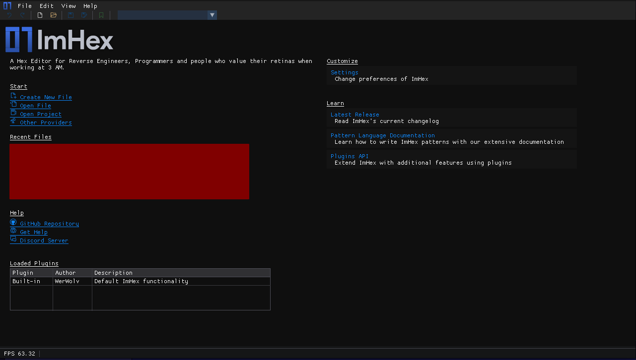This screenshot has width=636, height=360.
Task: Click the Author column header
Action: 72,273
